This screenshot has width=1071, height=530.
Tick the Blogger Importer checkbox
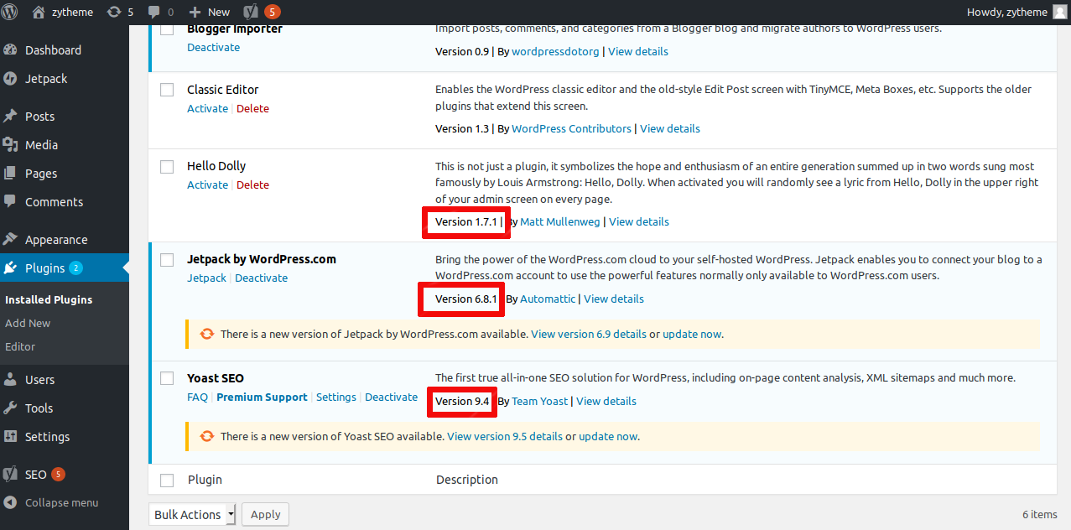point(167,30)
